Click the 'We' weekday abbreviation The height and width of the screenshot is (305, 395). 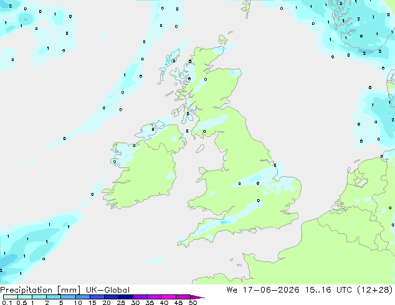pos(232,290)
